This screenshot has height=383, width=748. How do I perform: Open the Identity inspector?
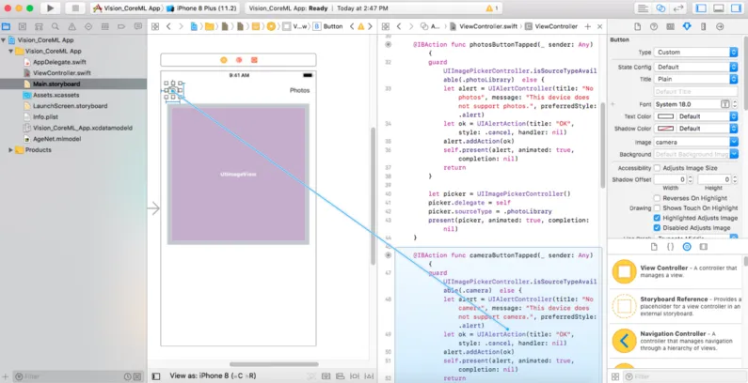point(670,26)
